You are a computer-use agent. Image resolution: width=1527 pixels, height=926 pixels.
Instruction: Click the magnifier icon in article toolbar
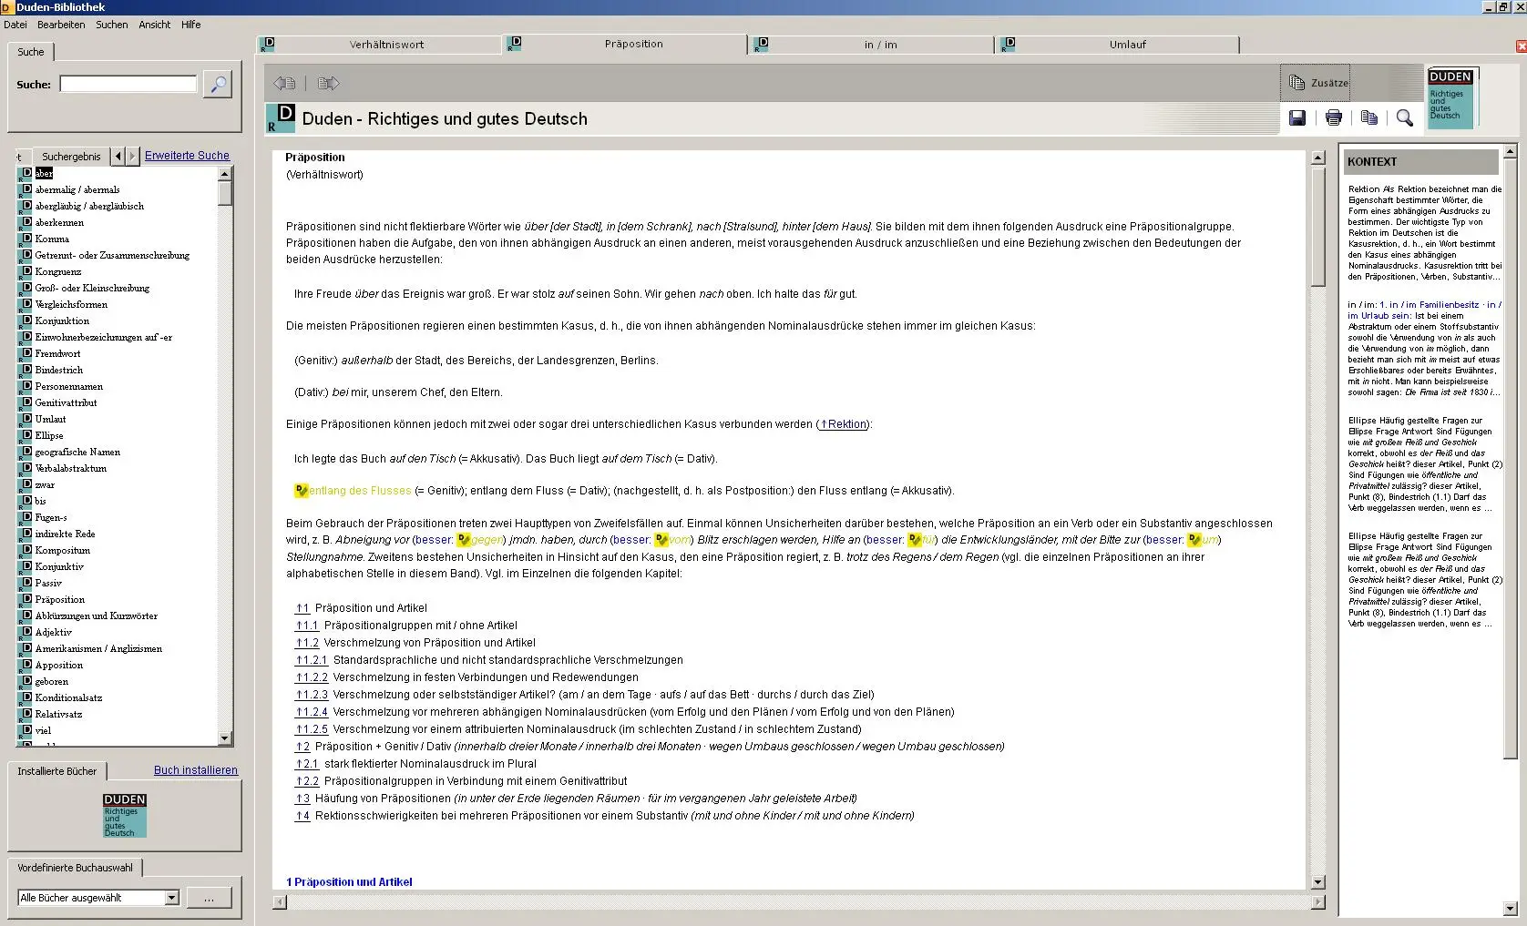(x=1405, y=117)
